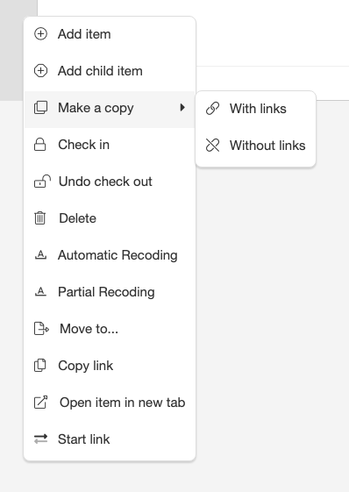This screenshot has height=492, width=349.
Task: Select the Delete menu entry
Action: 110,218
